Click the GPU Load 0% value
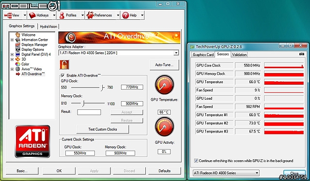The width and height of the screenshot is (310, 181). pyautogui.click(x=248, y=98)
